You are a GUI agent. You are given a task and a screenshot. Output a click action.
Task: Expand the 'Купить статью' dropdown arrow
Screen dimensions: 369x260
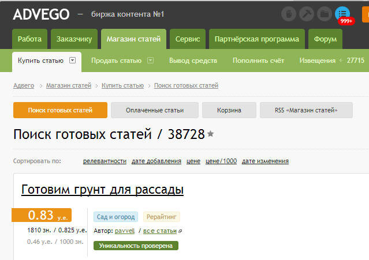[x=73, y=61]
